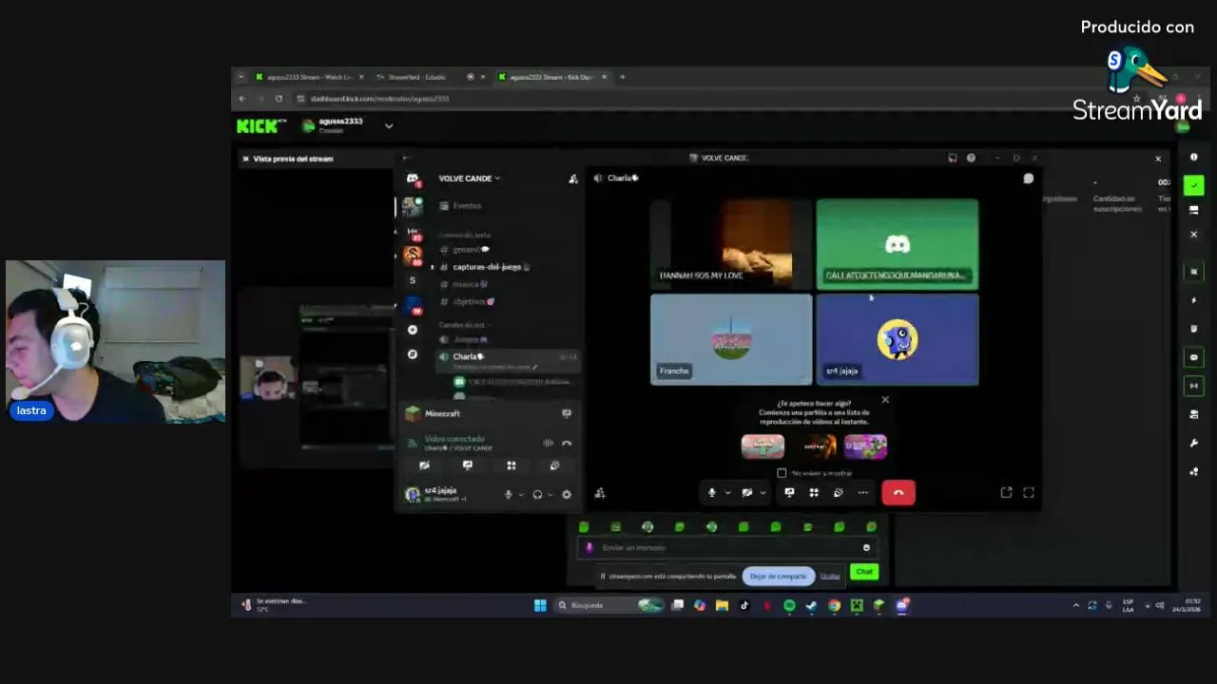This screenshot has height=684, width=1217.
Task: Open Discord help question mark icon
Action: click(x=971, y=158)
